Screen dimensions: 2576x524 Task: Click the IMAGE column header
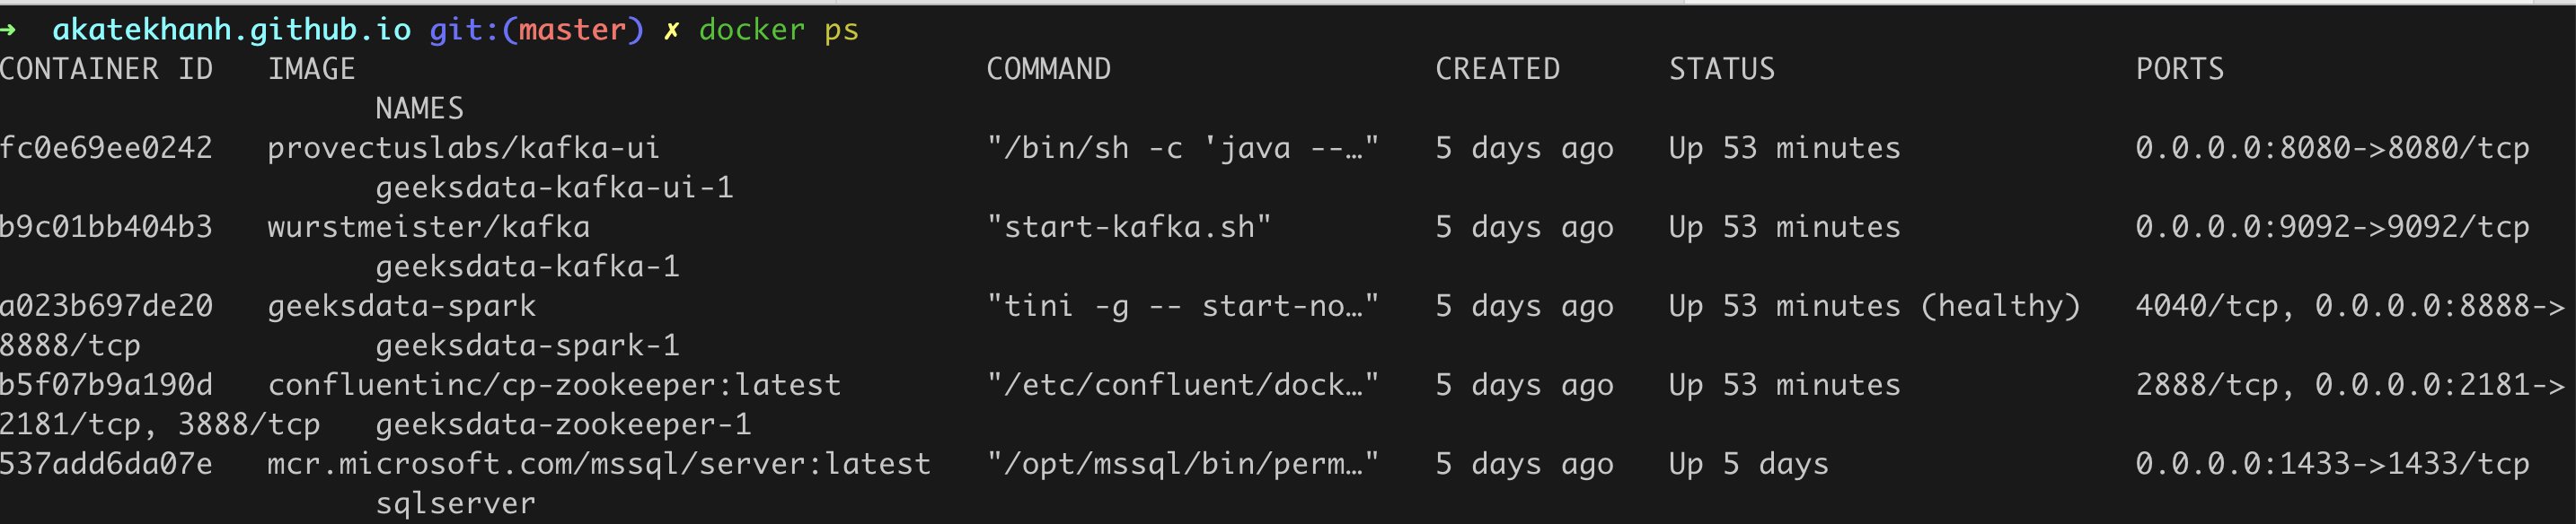coord(311,69)
